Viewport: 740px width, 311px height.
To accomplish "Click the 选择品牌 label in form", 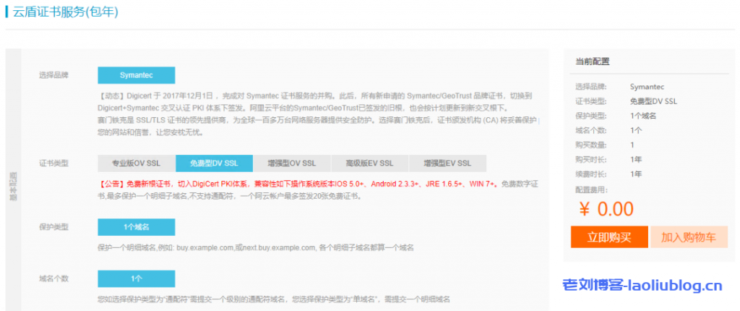I will (x=53, y=75).
